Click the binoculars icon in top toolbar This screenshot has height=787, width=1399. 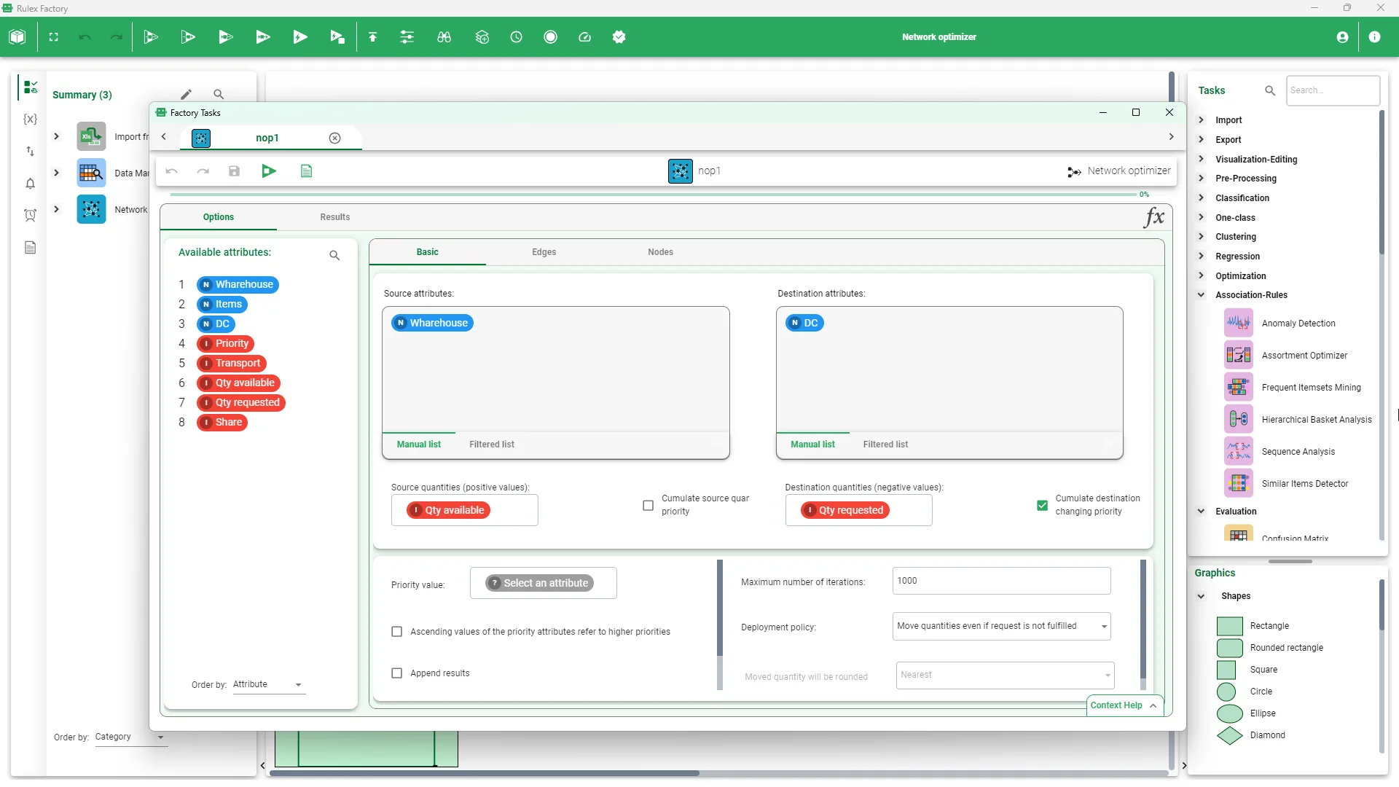coord(444,37)
